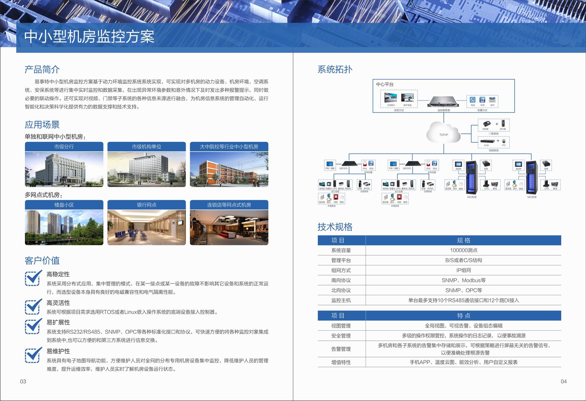Select the 短信 SMS alert icon
Viewport: 586px width, 401px height.
click(x=482, y=100)
